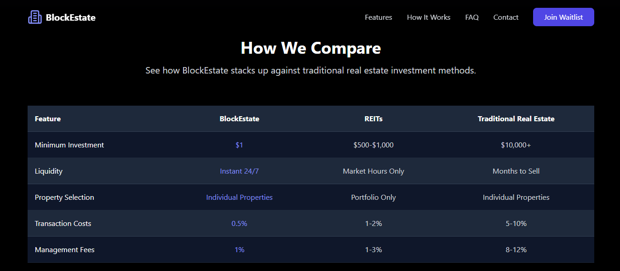Click the 1% management fee value
This screenshot has height=271, width=620.
[239, 249]
